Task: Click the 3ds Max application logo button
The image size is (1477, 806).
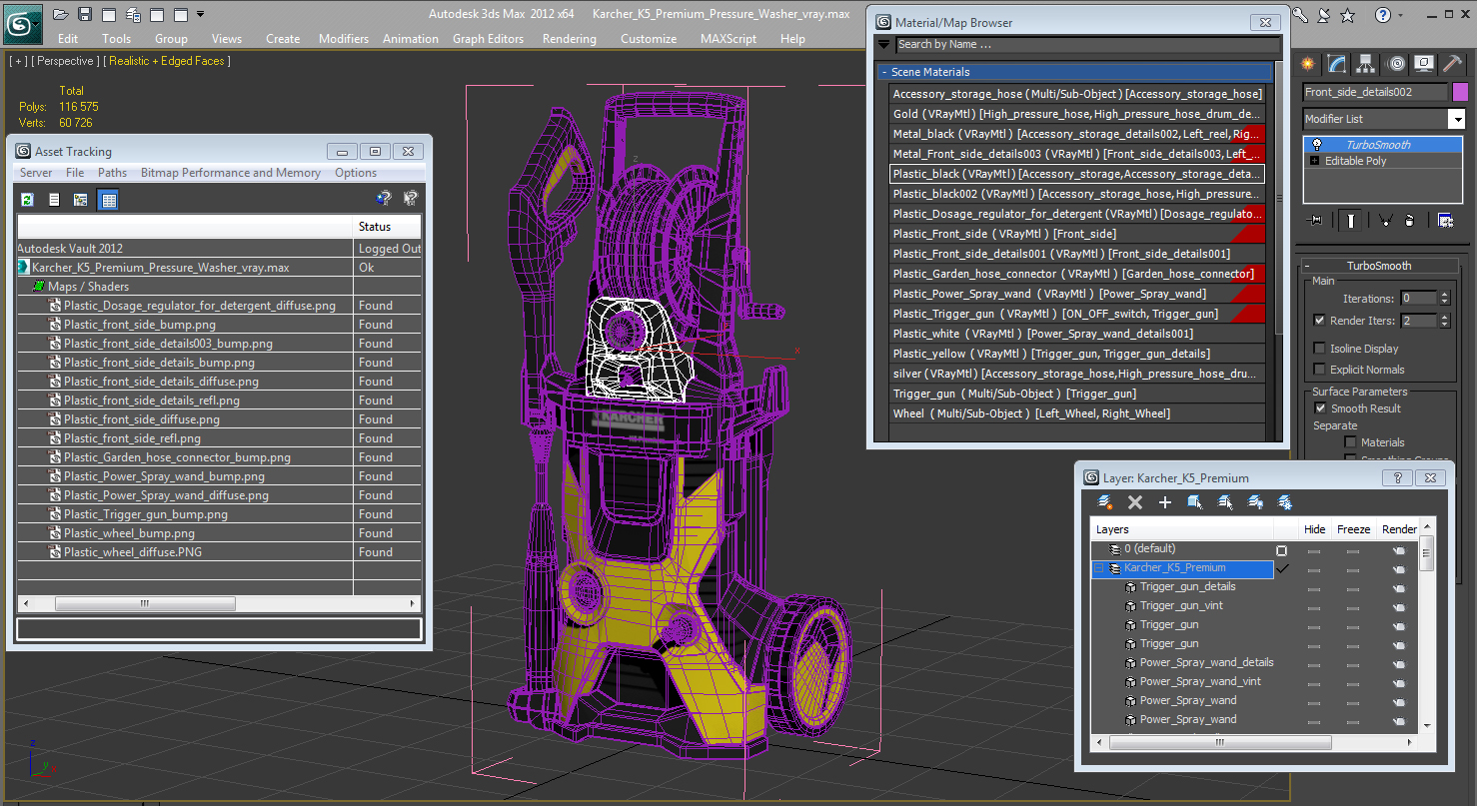Action: 22,22
